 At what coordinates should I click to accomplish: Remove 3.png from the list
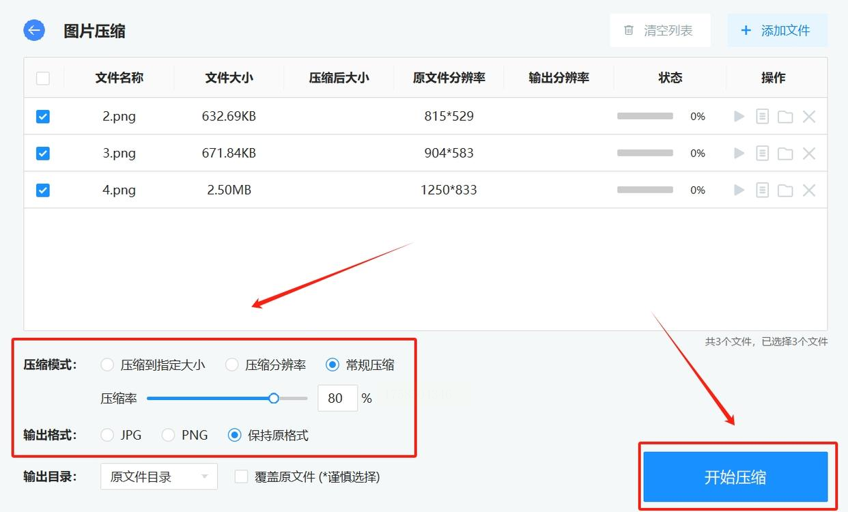pyautogui.click(x=809, y=154)
